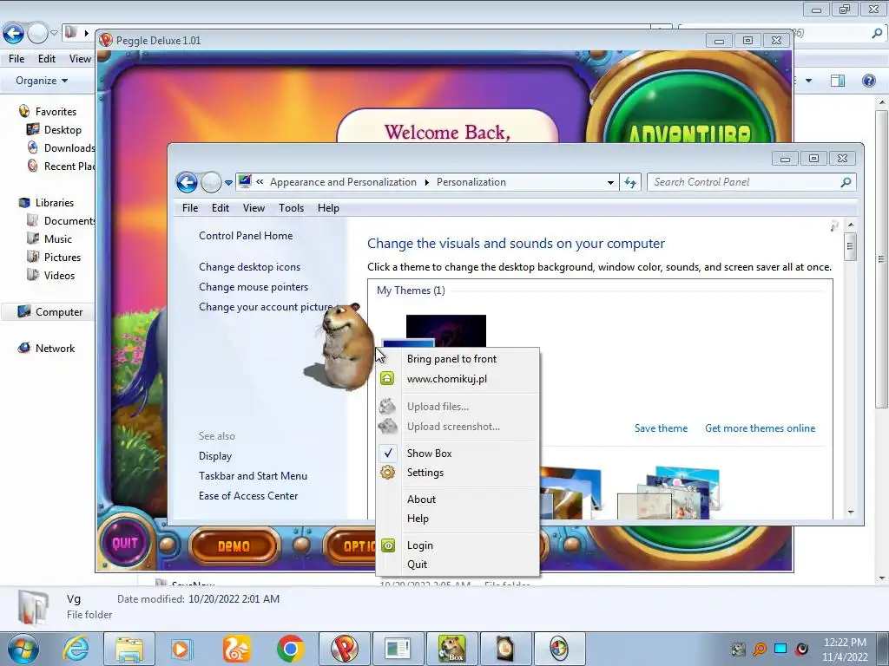Click the help icon in Personalization pane corner
Image resolution: width=889 pixels, height=666 pixels.
[x=834, y=226]
